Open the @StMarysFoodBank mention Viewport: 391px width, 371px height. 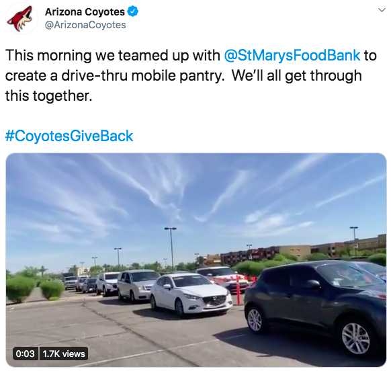pyautogui.click(x=292, y=55)
